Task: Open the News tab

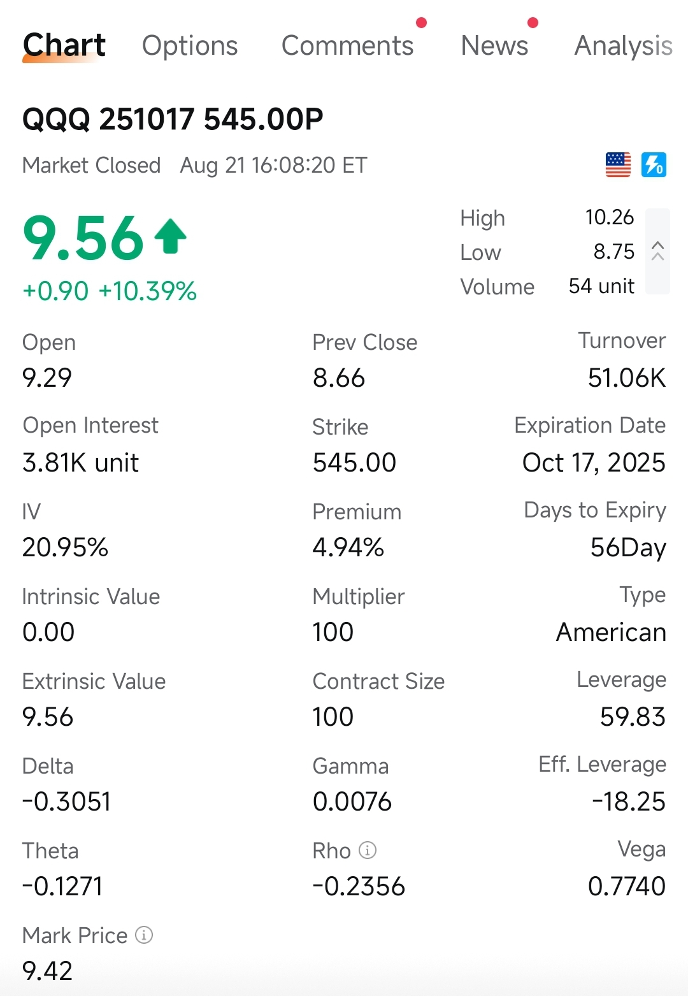Action: 494,45
